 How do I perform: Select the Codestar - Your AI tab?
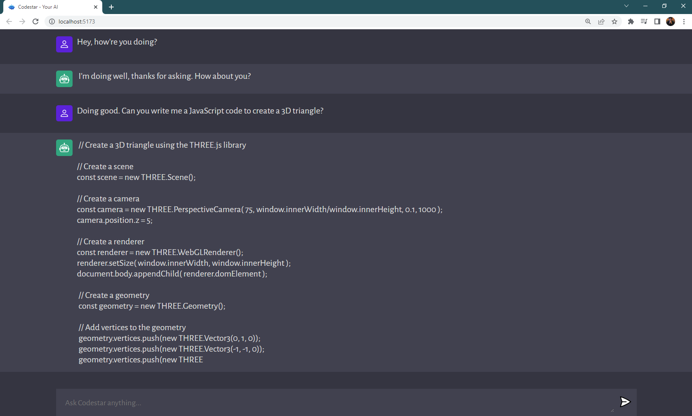52,7
